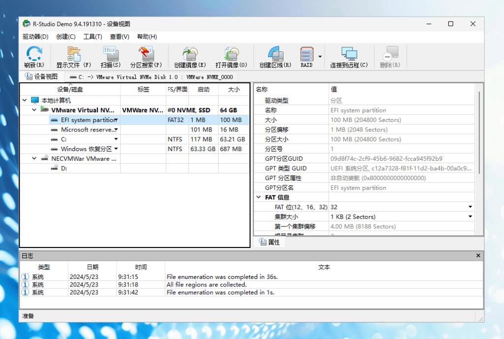Open the 集群大小 dropdown
The image size is (504, 339).
pyautogui.click(x=470, y=217)
